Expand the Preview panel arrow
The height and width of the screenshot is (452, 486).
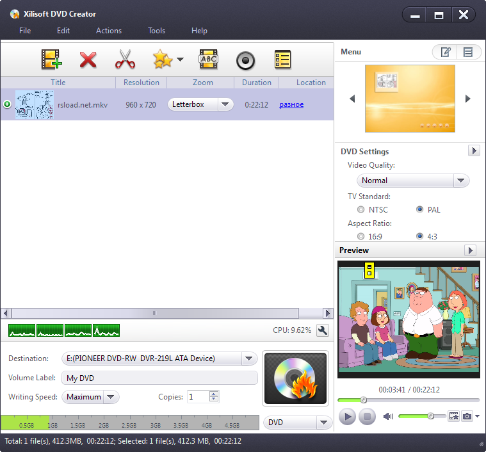tap(470, 250)
